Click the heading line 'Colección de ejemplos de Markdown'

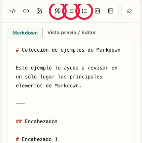[x=68, y=50]
